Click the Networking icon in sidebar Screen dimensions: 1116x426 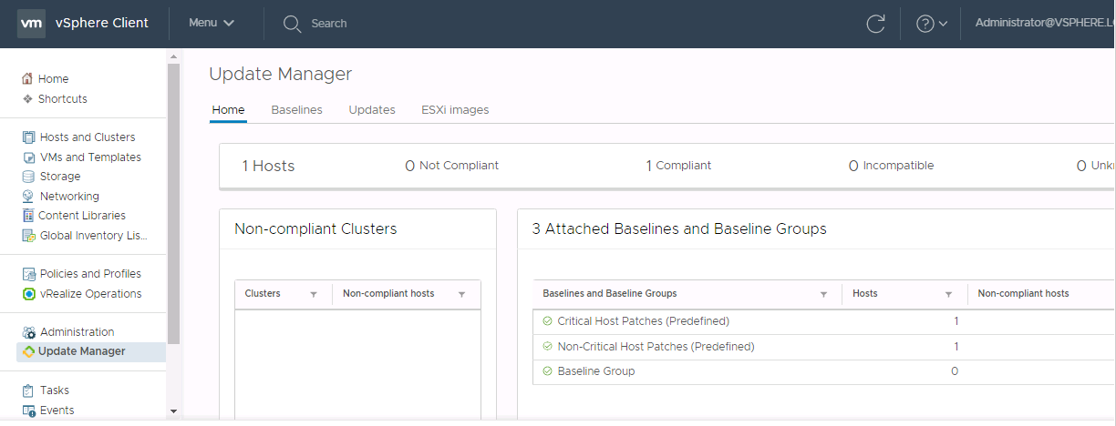pyautogui.click(x=29, y=197)
